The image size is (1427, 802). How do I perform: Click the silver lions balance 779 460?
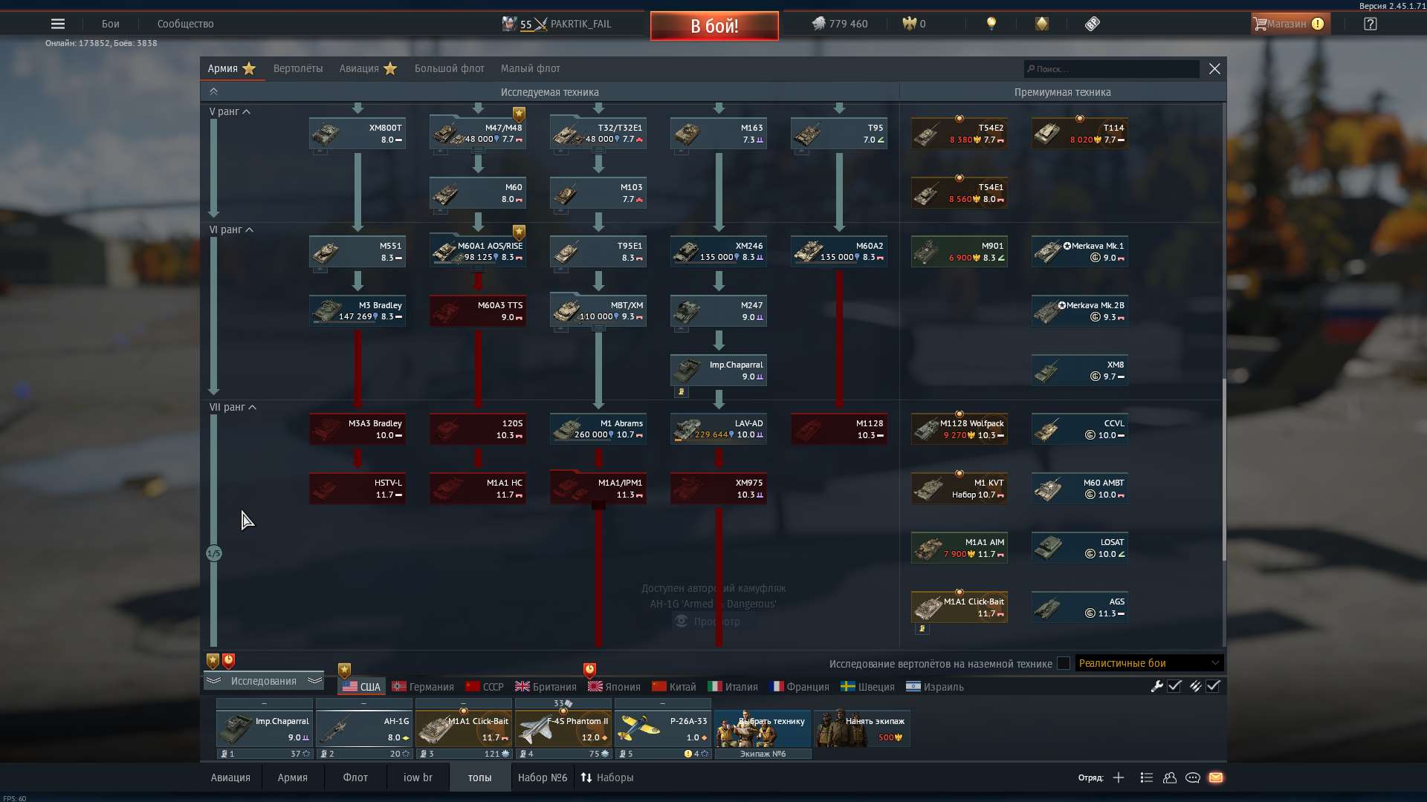pos(840,24)
